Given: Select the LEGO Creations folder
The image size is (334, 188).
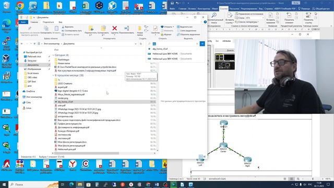Looking at the screenshot, I should (65, 84).
